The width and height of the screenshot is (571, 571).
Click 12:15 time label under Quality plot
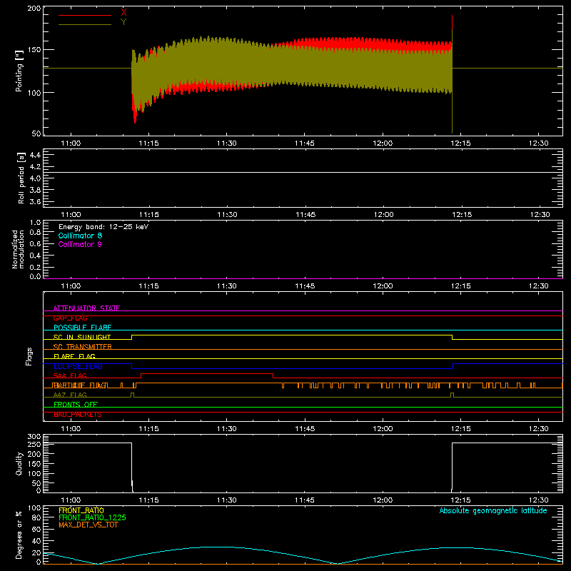[x=460, y=500]
